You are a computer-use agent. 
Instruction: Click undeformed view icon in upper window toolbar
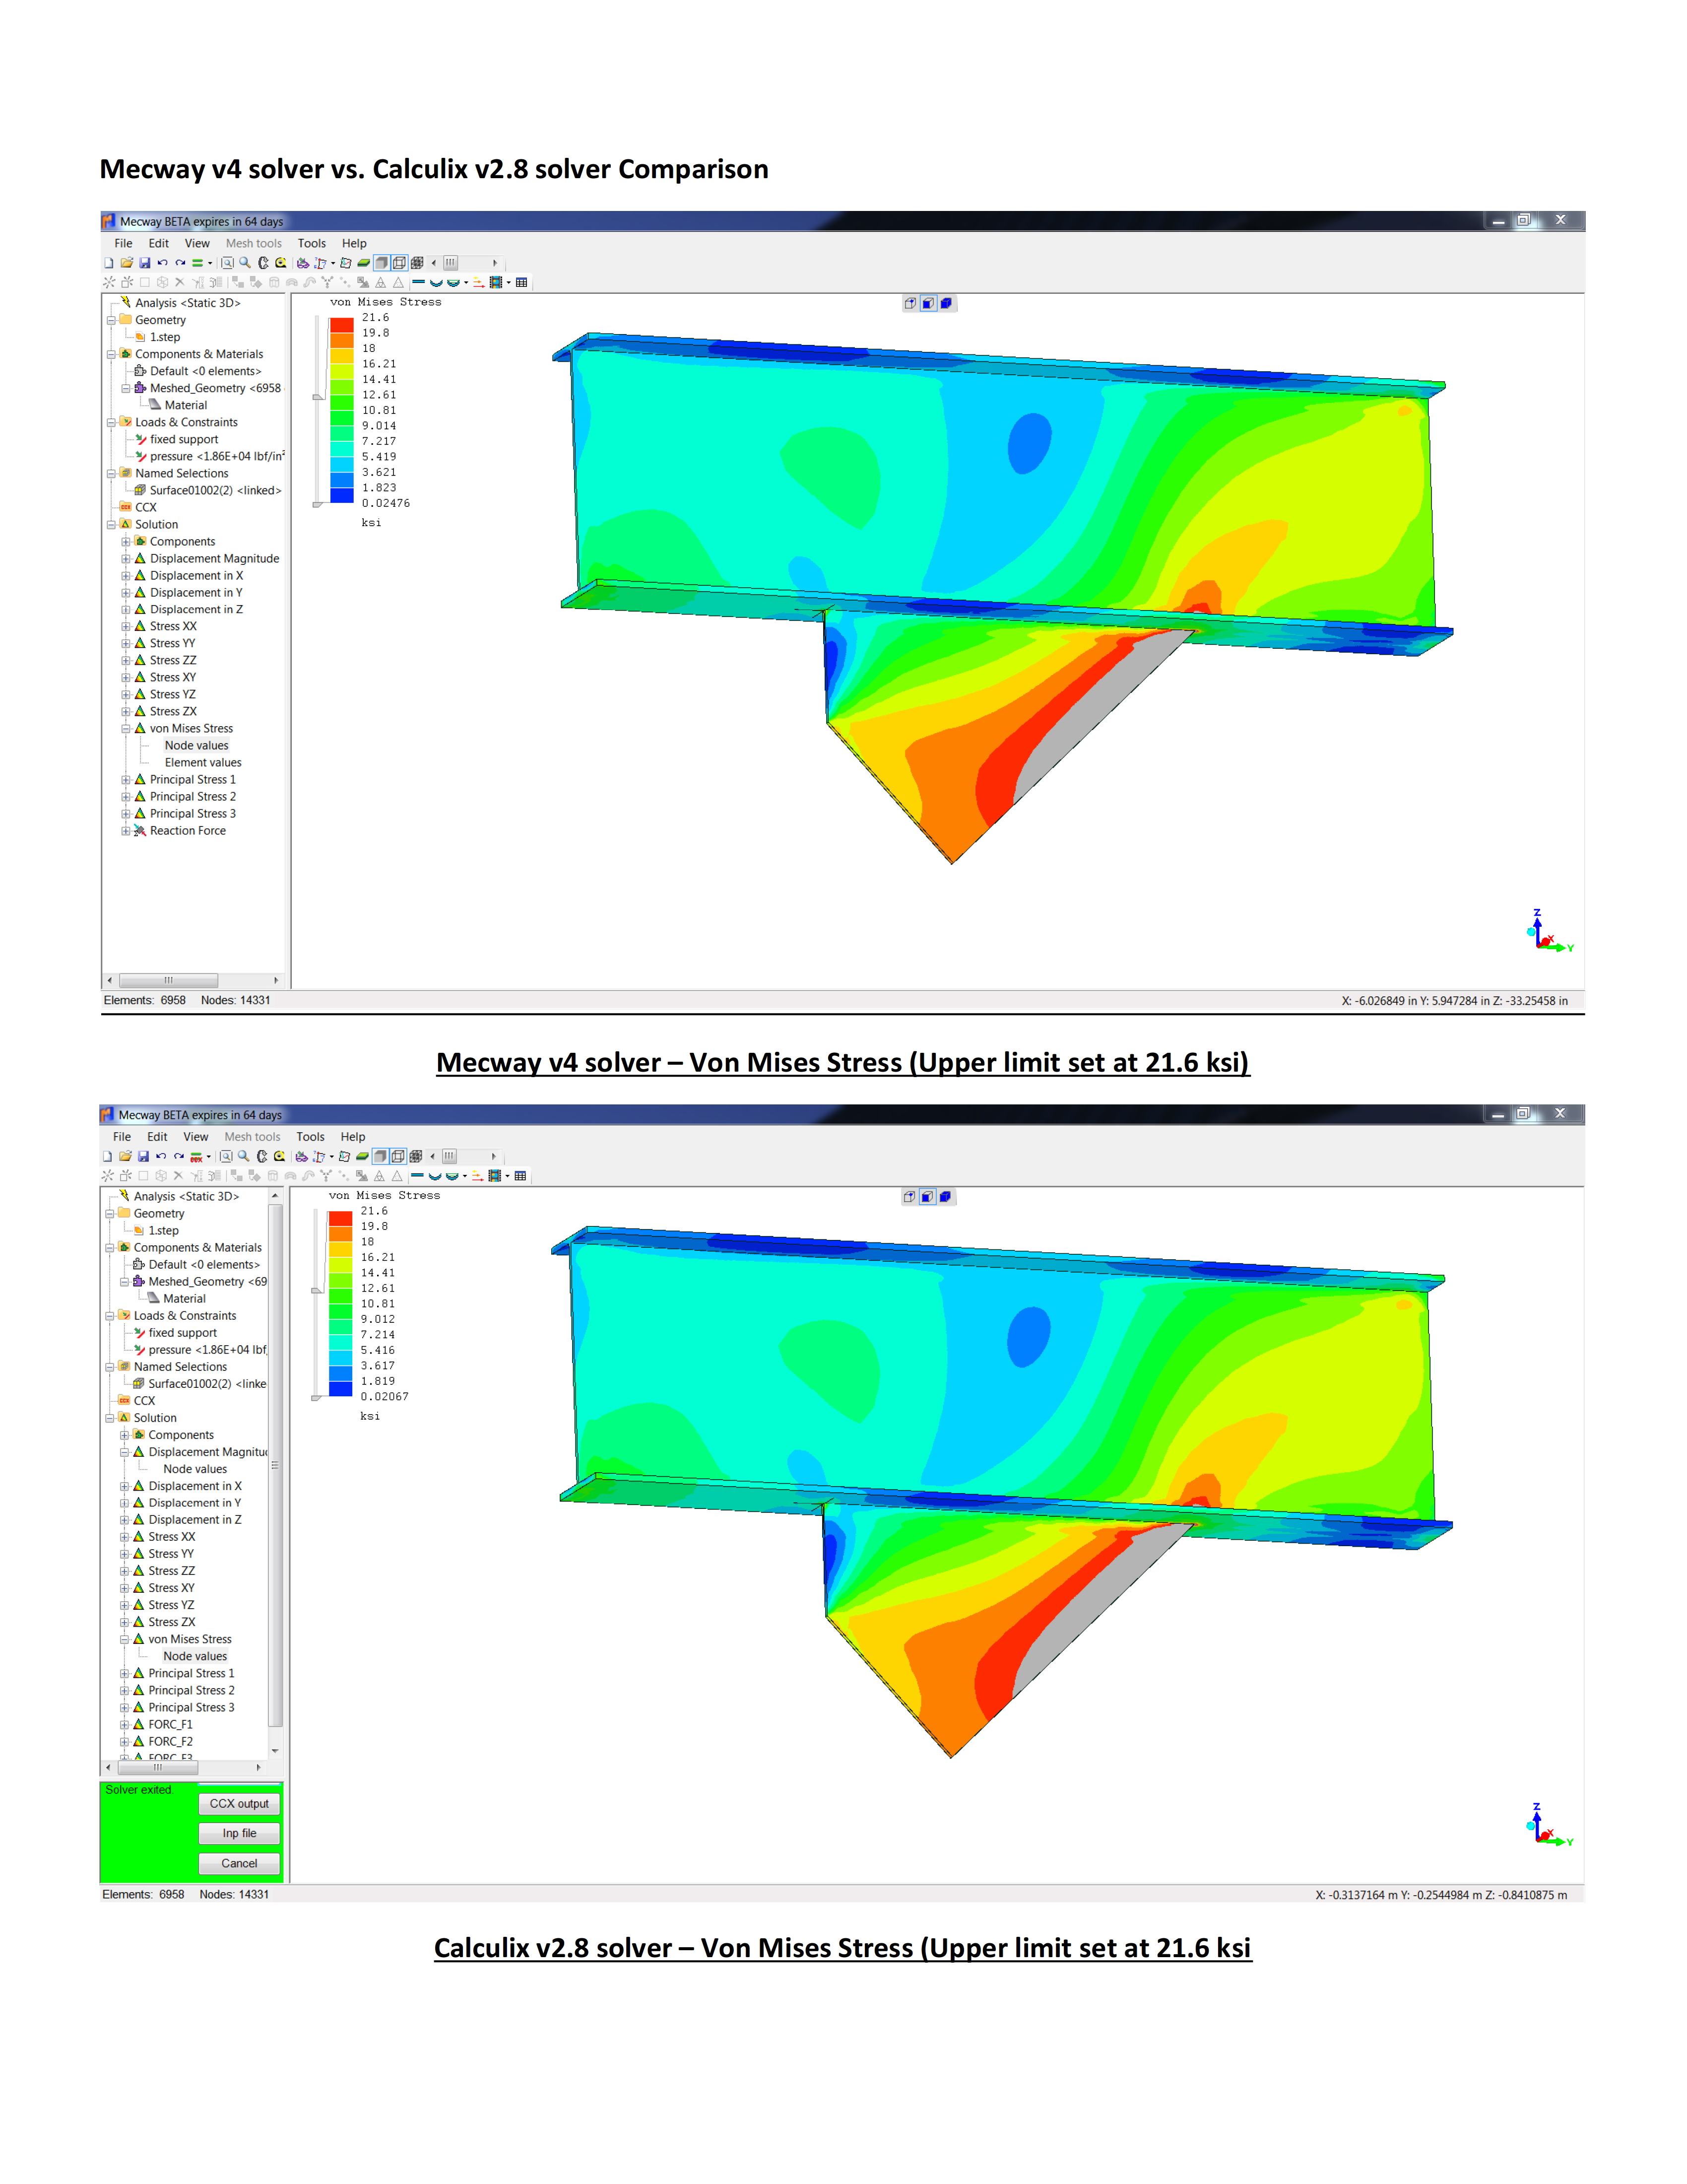click(418, 283)
